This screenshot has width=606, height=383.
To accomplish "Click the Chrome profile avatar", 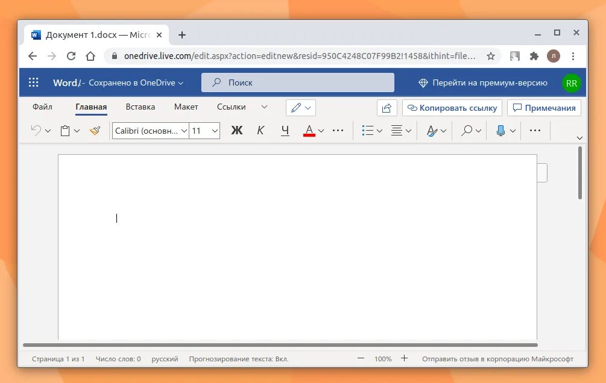I will pyautogui.click(x=554, y=56).
